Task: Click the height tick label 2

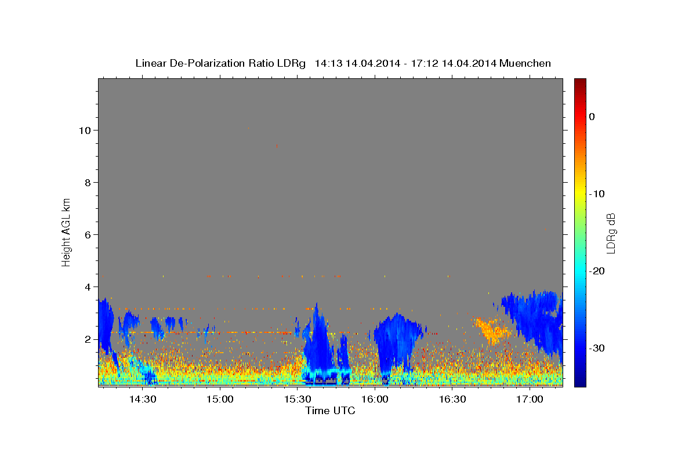Action: pos(89,339)
